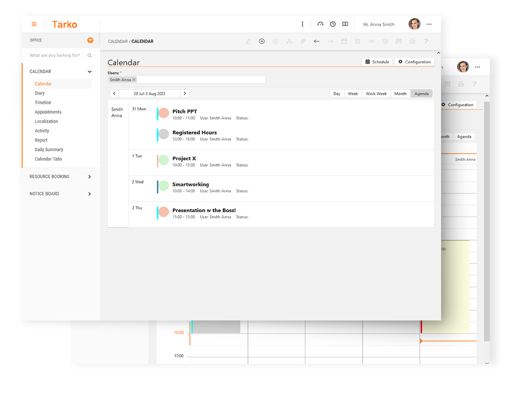Image resolution: width=515 pixels, height=393 pixels.
Task: Collapse the CALENDAR sidebar section
Action: [90, 72]
